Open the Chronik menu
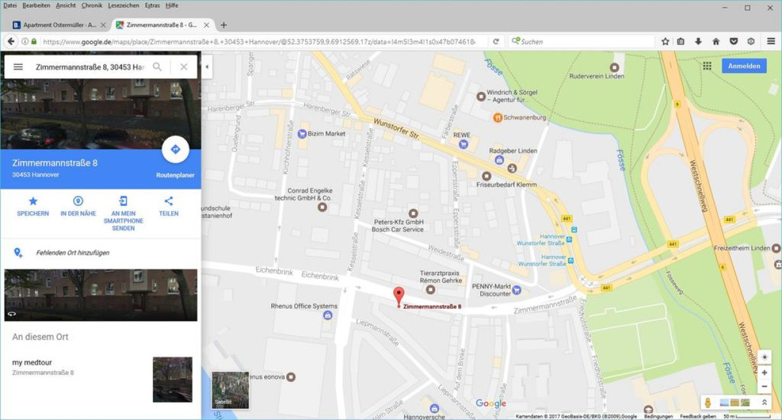The width and height of the screenshot is (782, 420). [92, 5]
